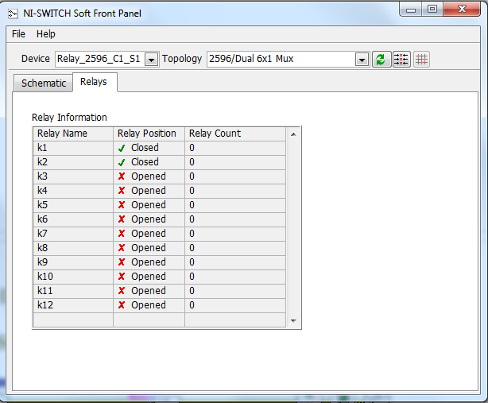Click the green check icon for k2
The image size is (488, 403).
122,163
